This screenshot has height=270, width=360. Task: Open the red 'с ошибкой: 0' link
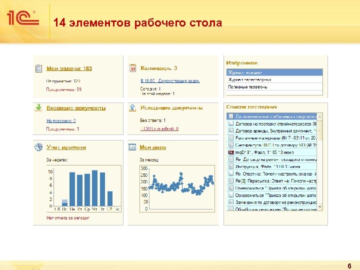coord(159,128)
